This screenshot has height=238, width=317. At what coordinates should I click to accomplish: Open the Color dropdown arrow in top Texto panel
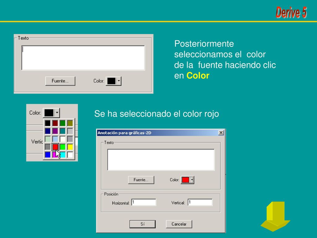[x=119, y=81]
